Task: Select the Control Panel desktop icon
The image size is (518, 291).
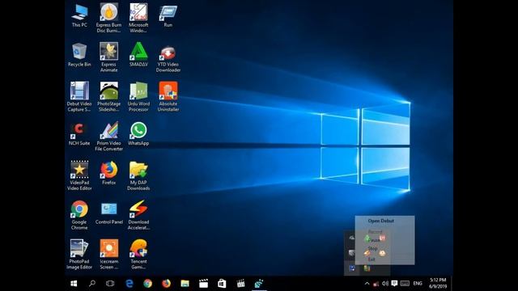Action: pos(108,213)
